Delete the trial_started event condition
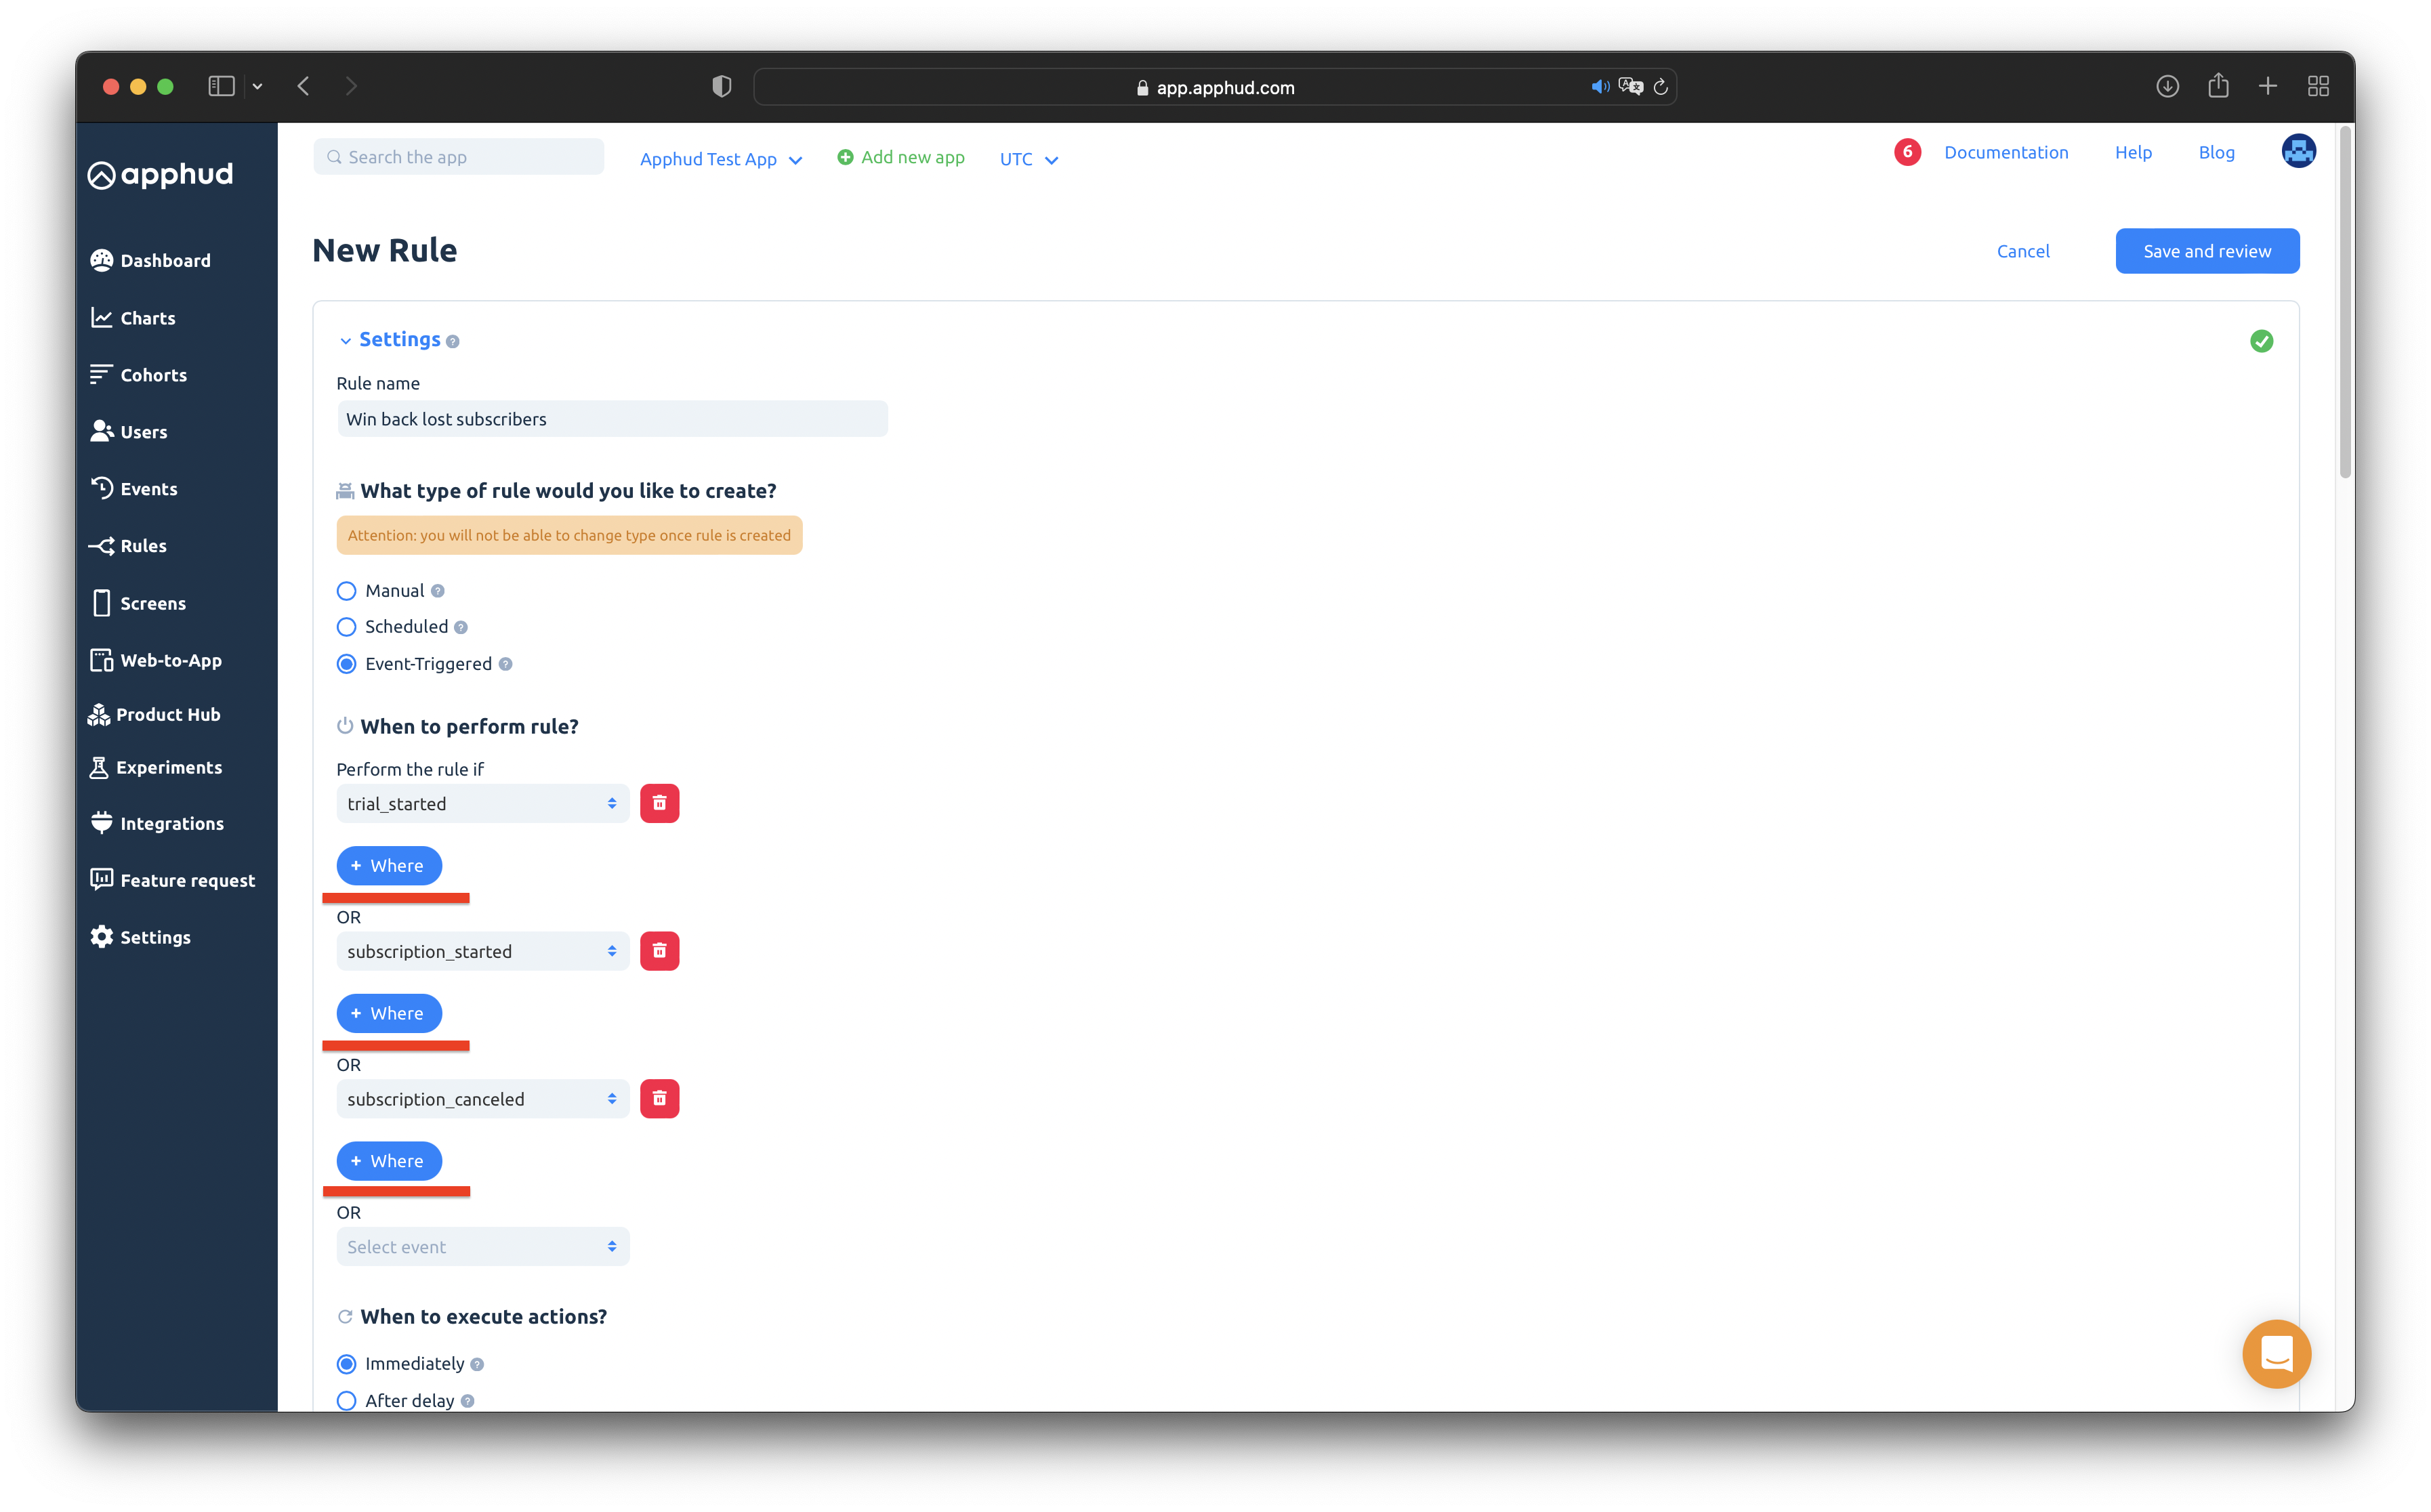The height and width of the screenshot is (1512, 2431). click(x=659, y=803)
